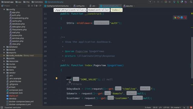The image size is (193, 109).
Task: Click HomeController sticky breadcrumb
Action: 99,10
